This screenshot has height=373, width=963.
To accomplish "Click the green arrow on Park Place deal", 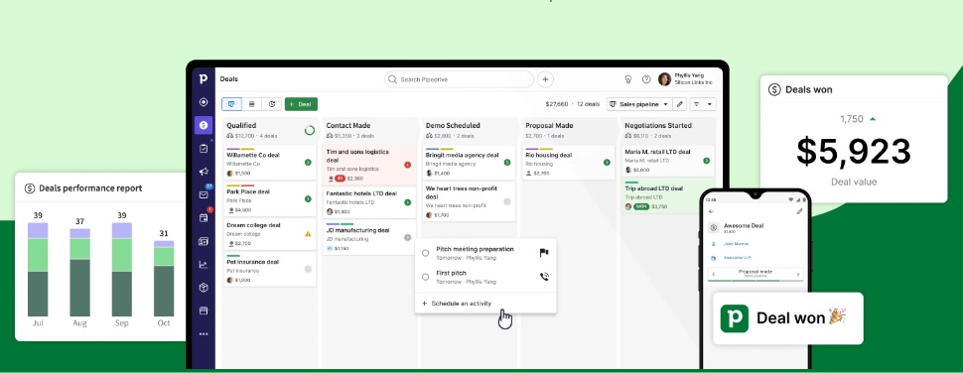I will [x=308, y=198].
